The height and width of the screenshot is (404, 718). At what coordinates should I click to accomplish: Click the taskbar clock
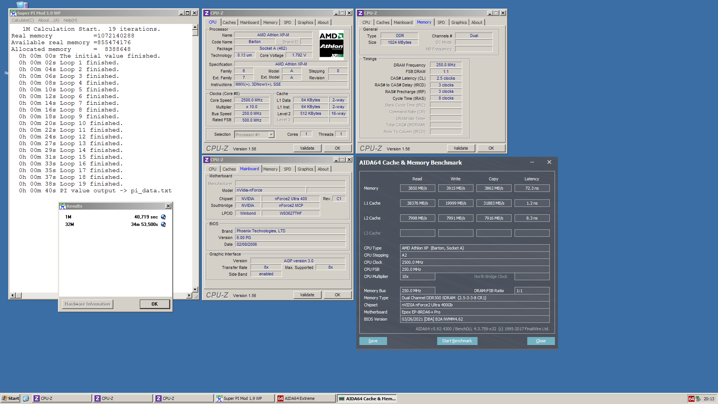(x=709, y=399)
